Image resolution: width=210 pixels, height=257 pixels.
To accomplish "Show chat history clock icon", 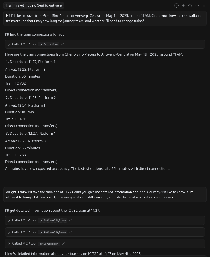I will (190, 5).
